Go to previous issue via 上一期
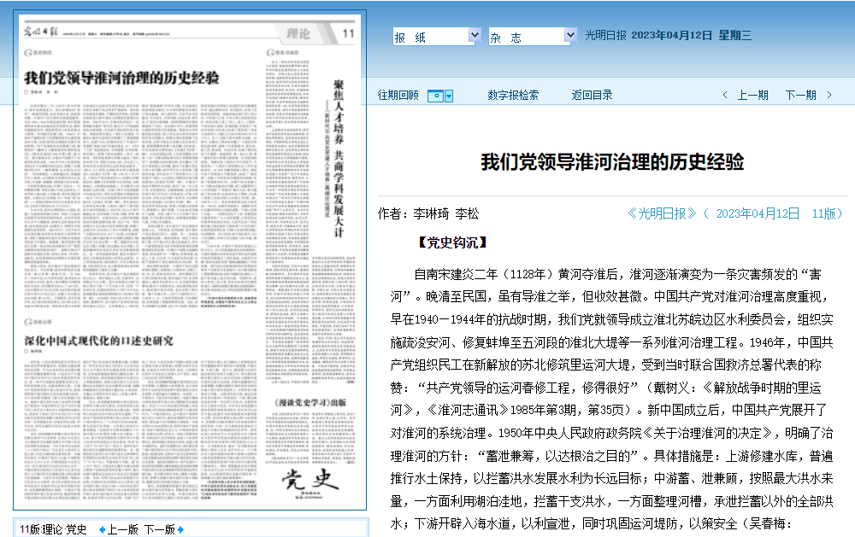Screen dimensions: 855x537 (x=752, y=96)
